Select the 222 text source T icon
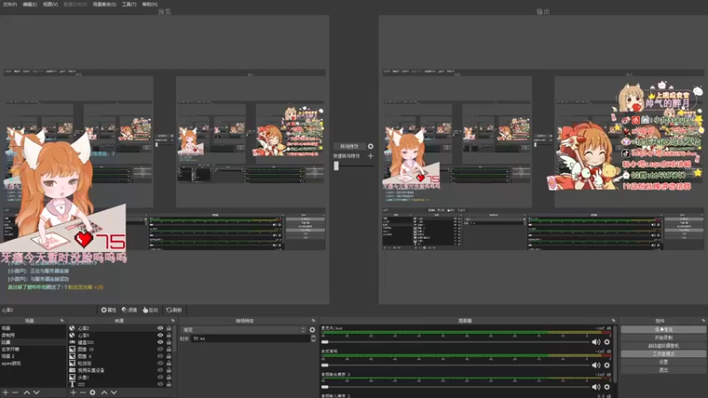The width and height of the screenshot is (708, 398). [x=73, y=384]
